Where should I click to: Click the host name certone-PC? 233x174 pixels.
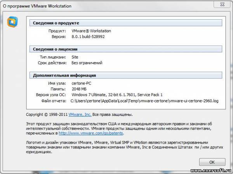(81, 83)
